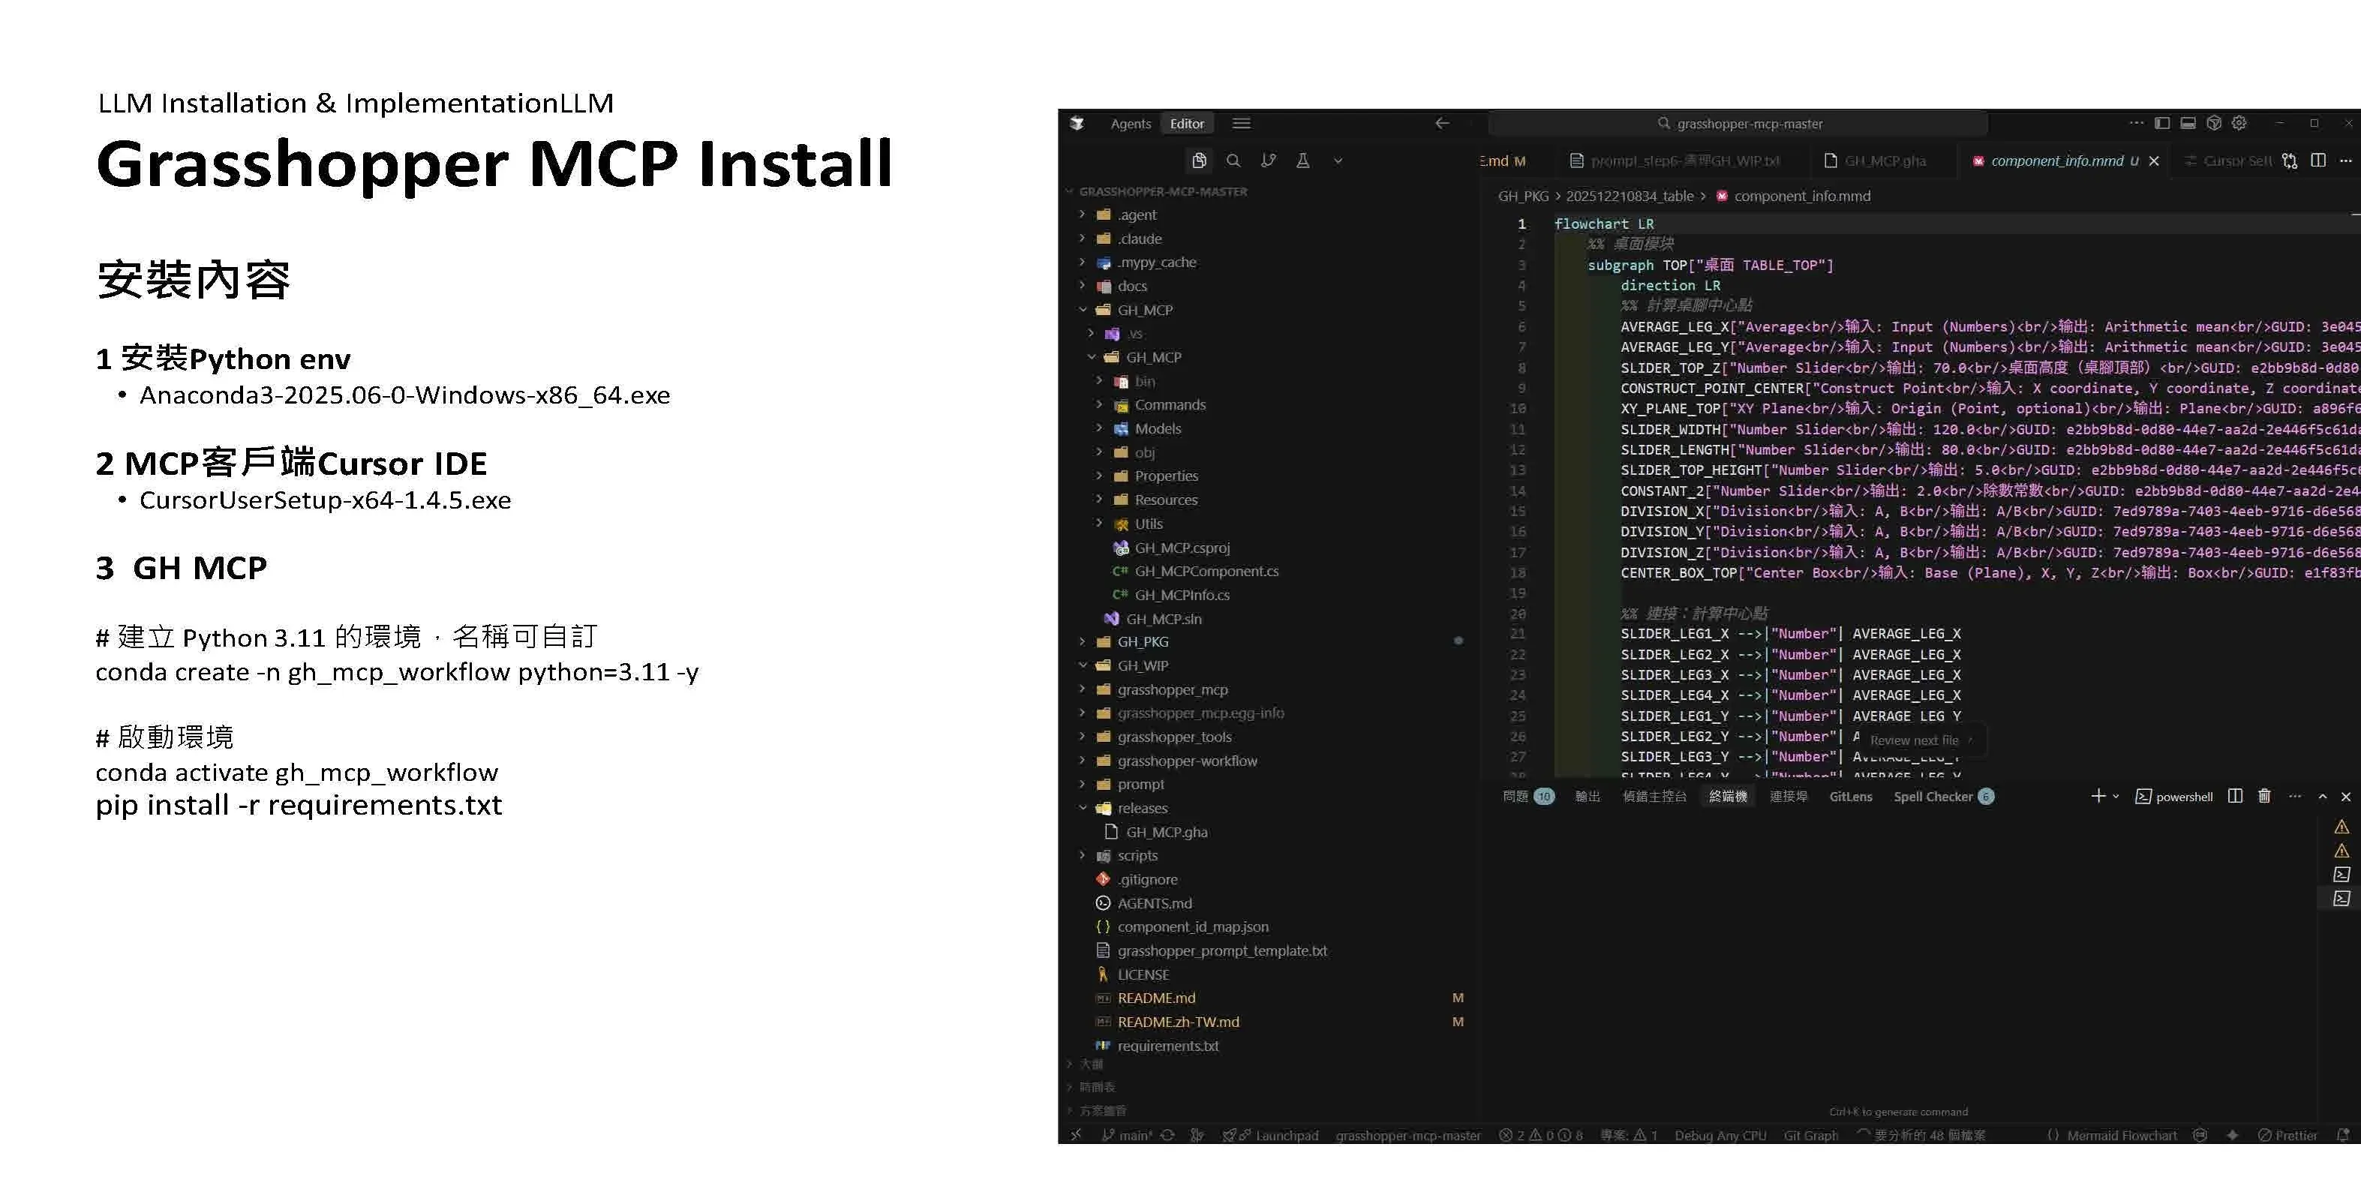Open new terminal launch profile dropdown arrow
Viewport: 2361px width, 1204px height.
(2116, 796)
